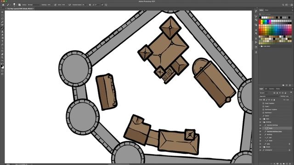The height and width of the screenshot is (165, 294).
Task: Open smoothing options gear icon
Action: [x=90, y=5]
